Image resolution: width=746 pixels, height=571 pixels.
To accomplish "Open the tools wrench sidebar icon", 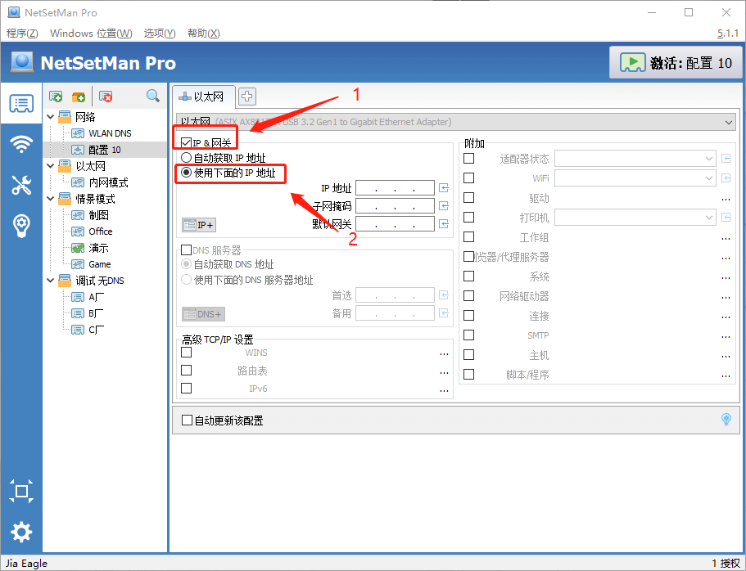I will 21,185.
